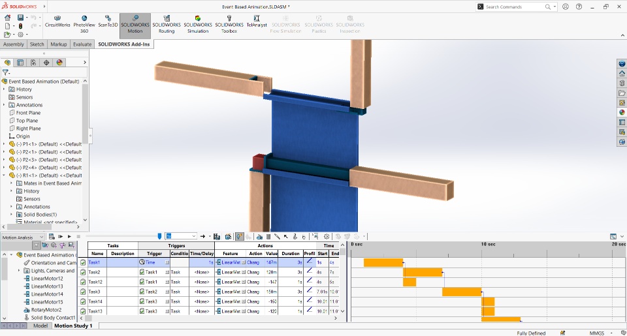Expand Lights, Cameras and Scene node
The image size is (627, 336).
(x=19, y=271)
